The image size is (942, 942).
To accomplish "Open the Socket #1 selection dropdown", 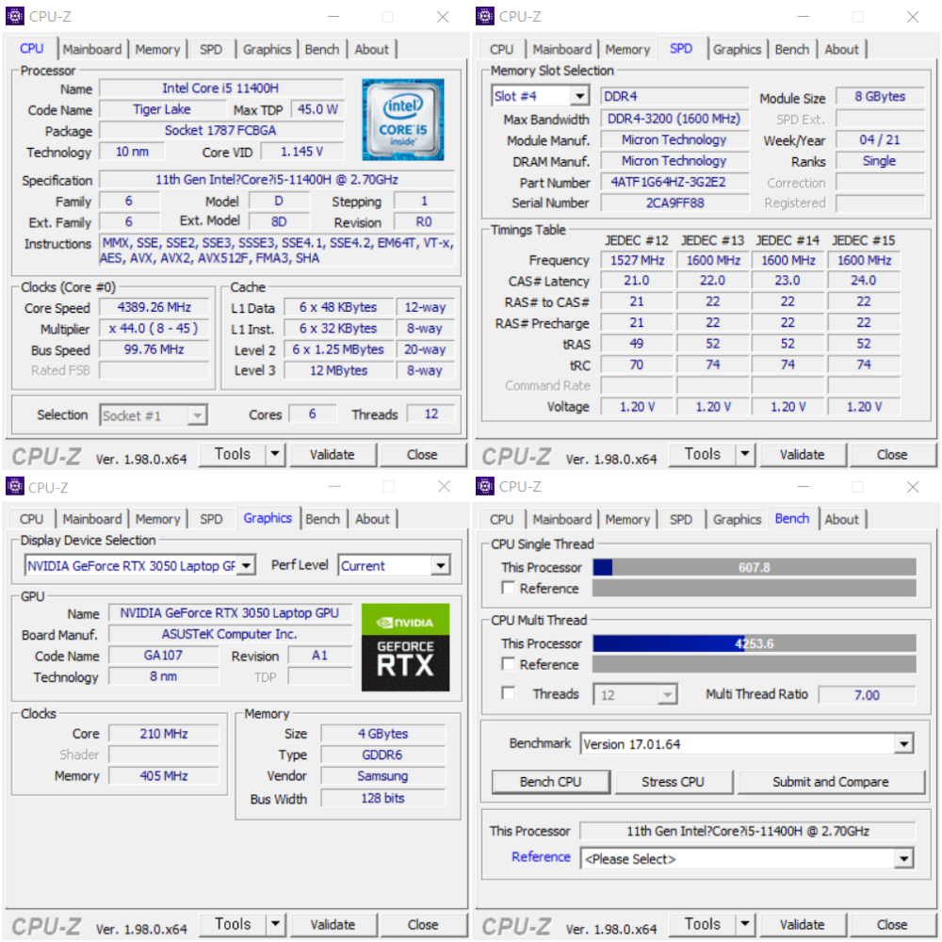I will (x=197, y=415).
